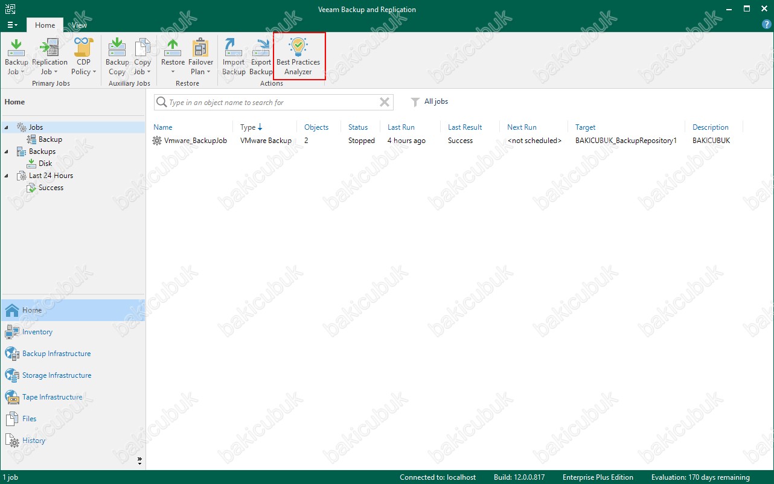Viewport: 774px width, 484px height.
Task: Select Backup under Jobs in tree
Action: point(50,139)
